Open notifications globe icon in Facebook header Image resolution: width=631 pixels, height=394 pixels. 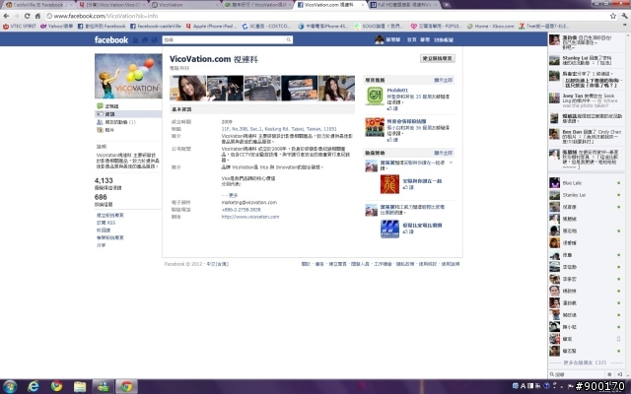(154, 39)
